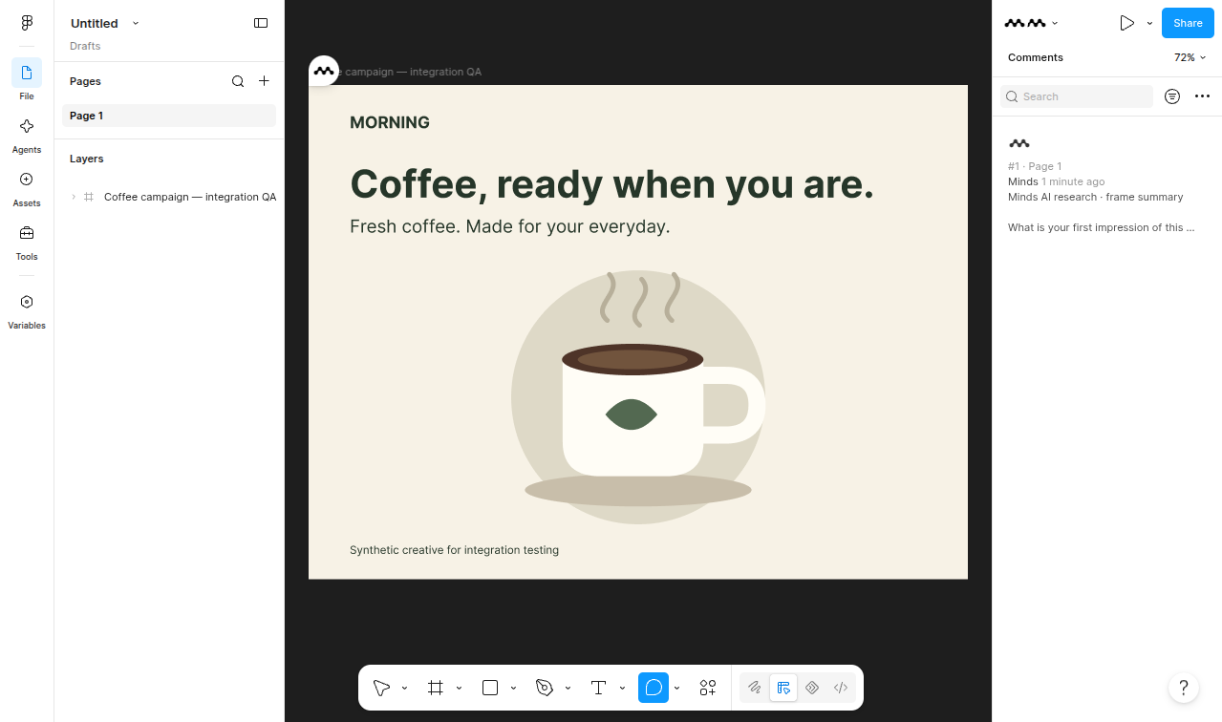Open the Minds avatar dropdown in header

(1031, 23)
